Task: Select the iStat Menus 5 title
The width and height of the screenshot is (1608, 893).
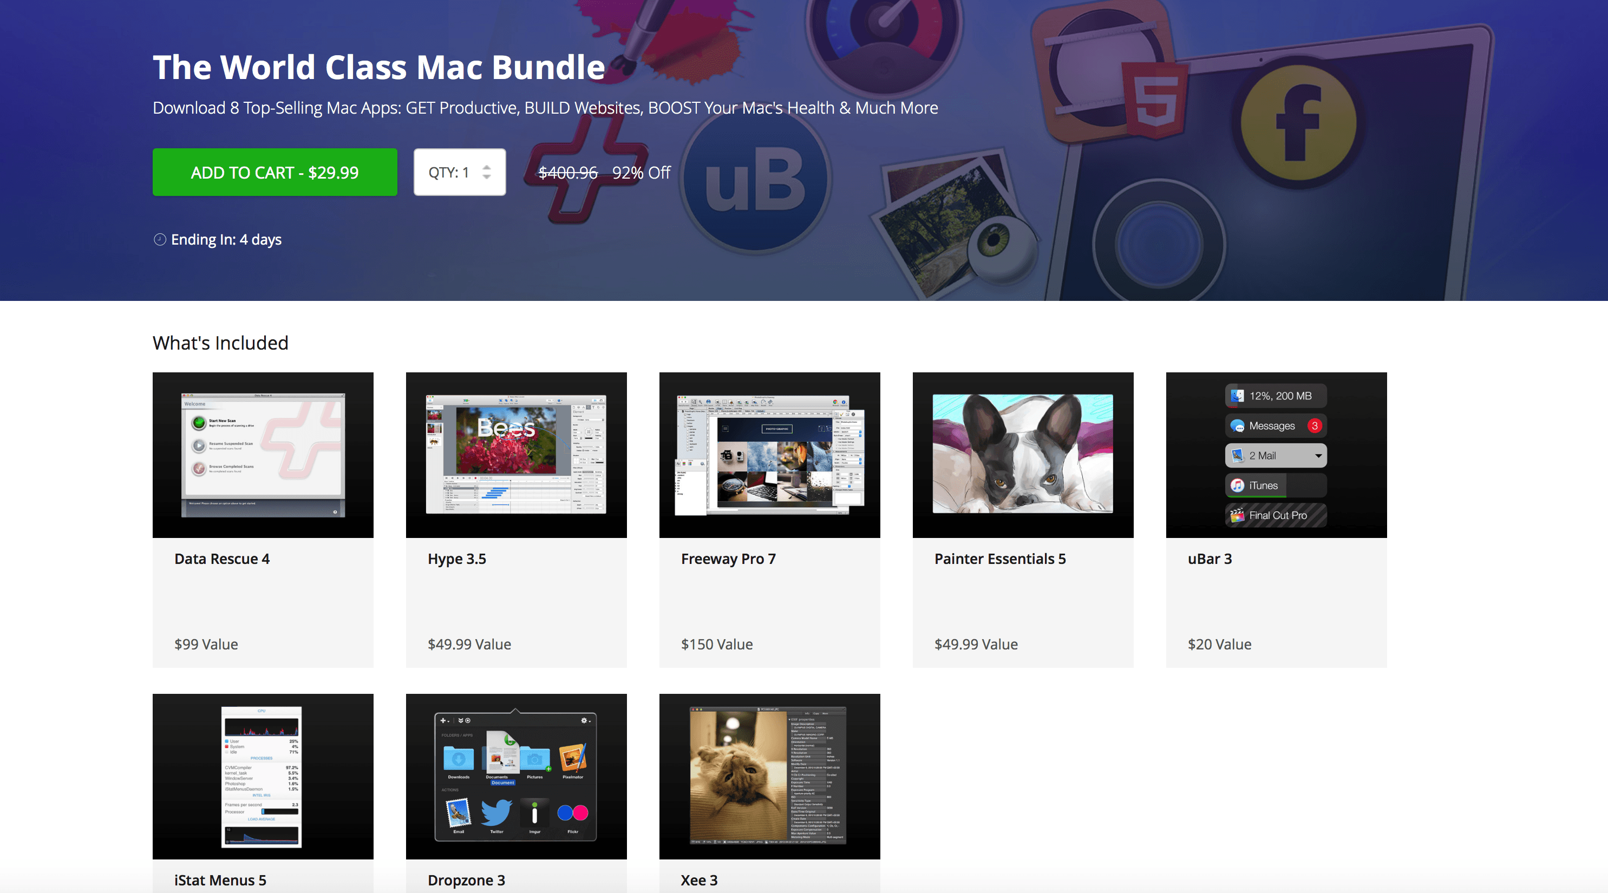Action: coord(220,881)
